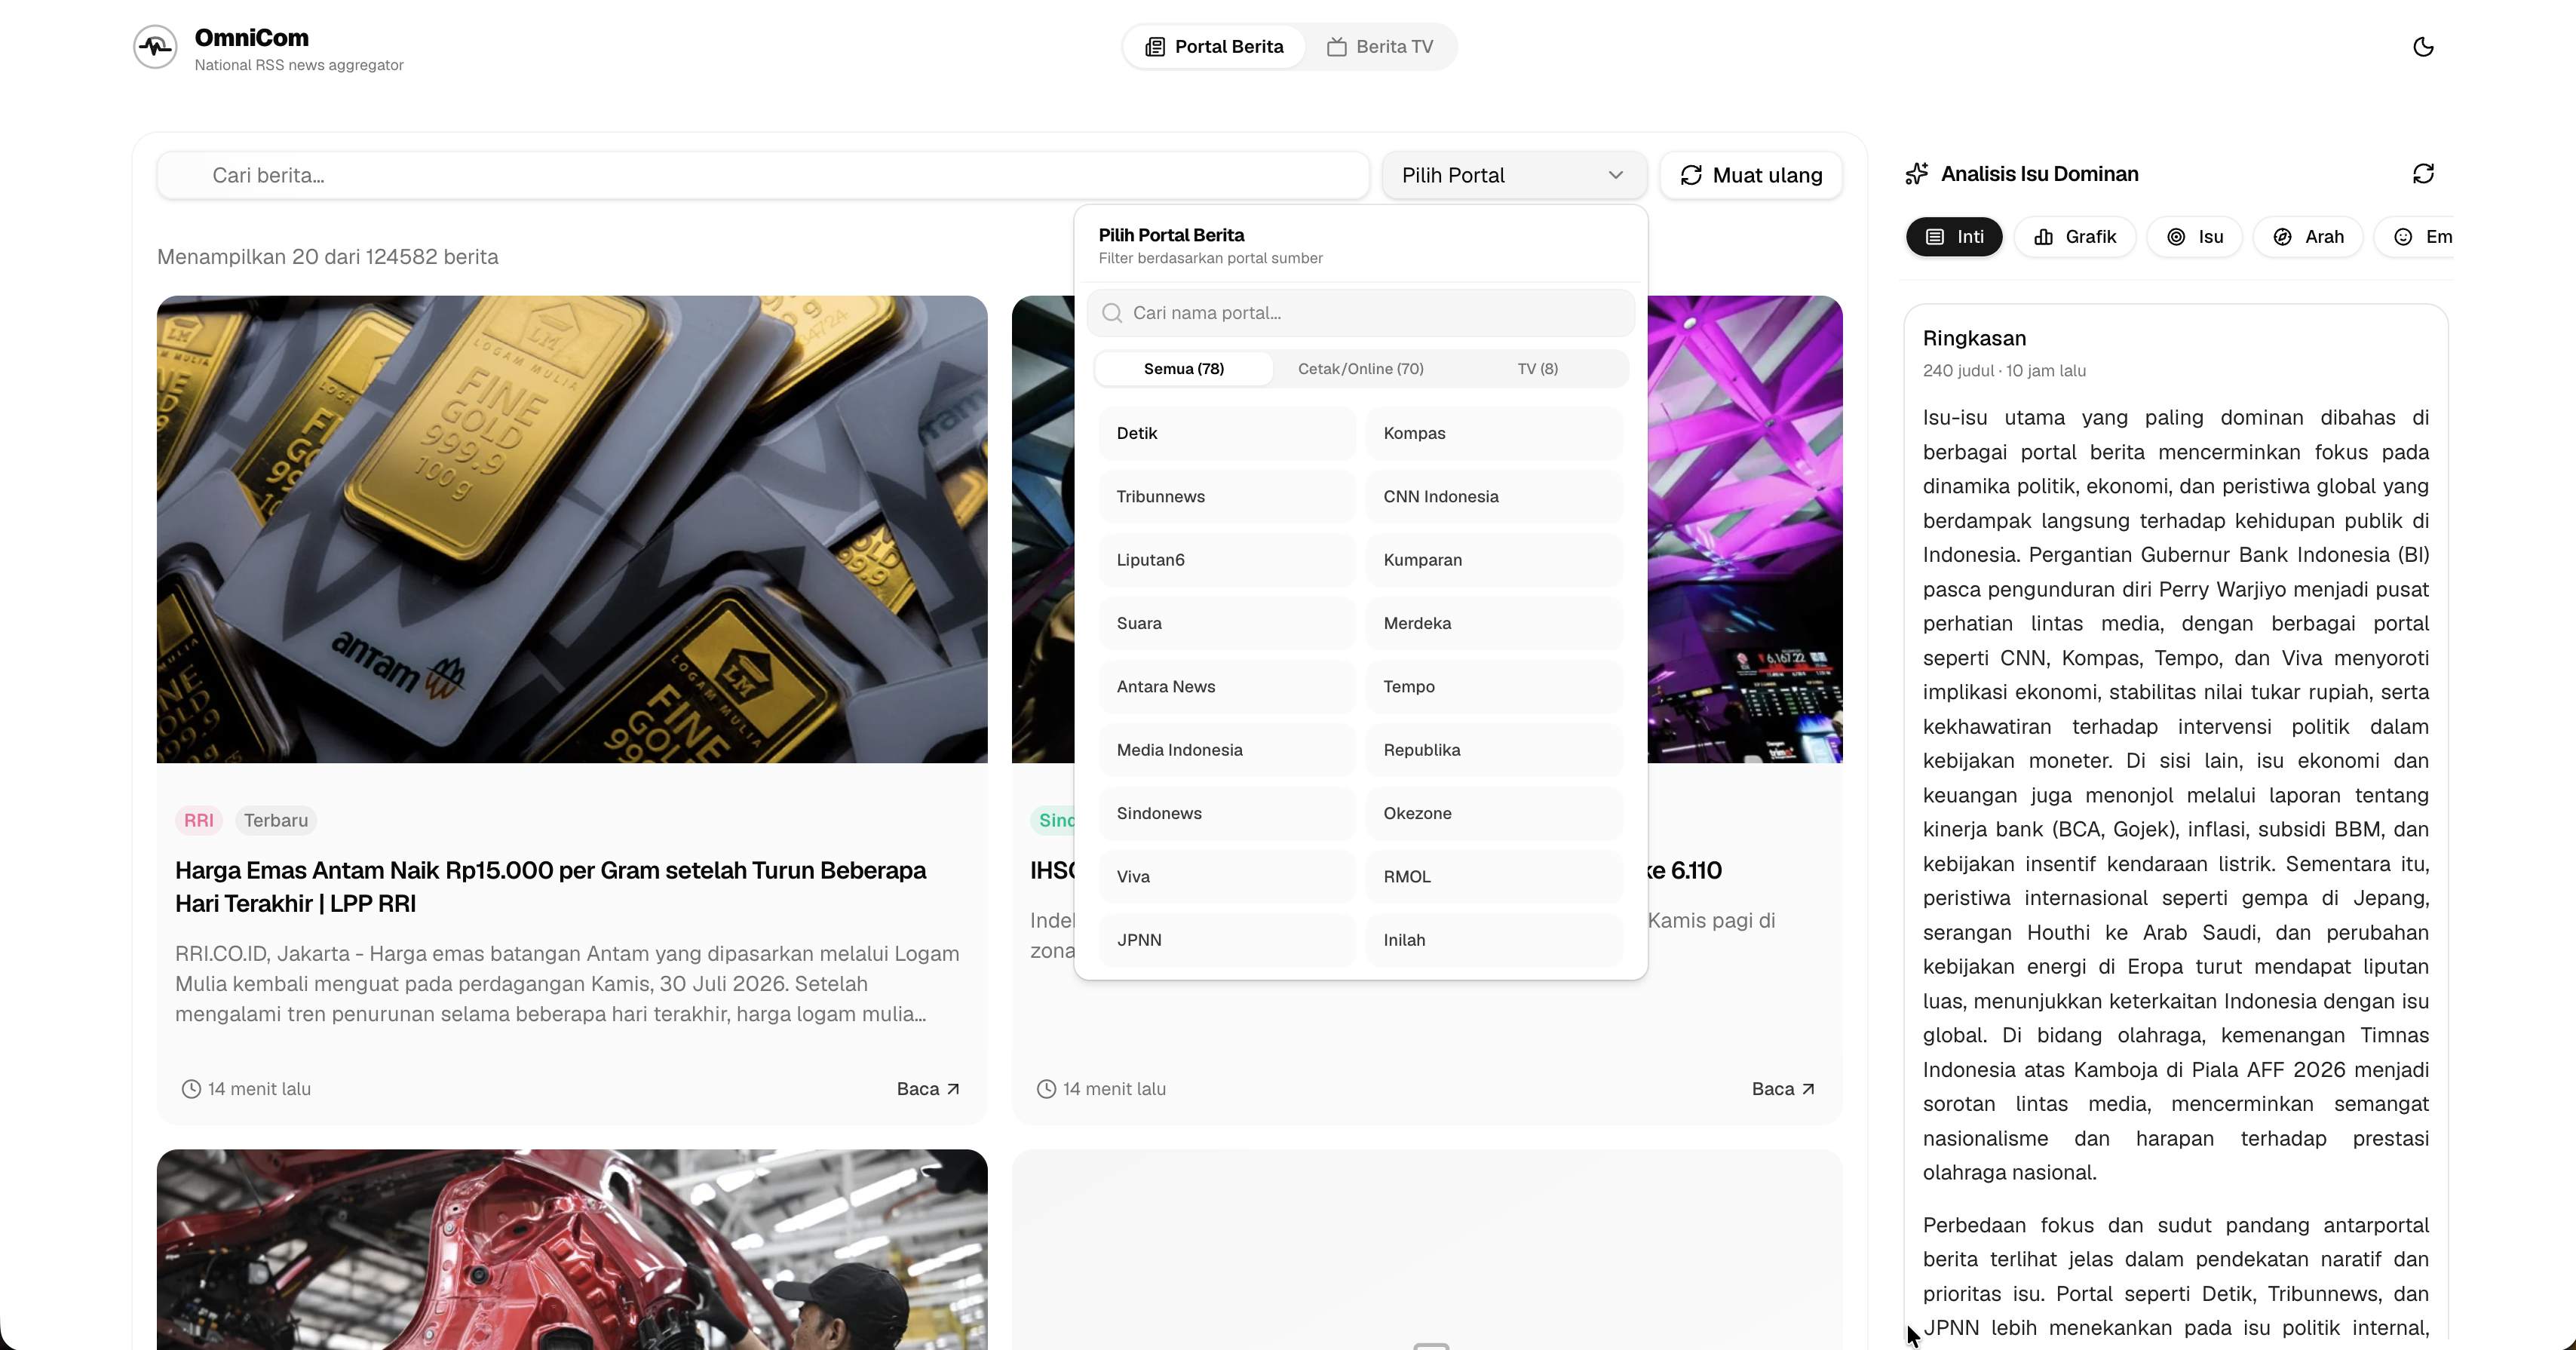The image size is (2576, 1350).
Task: Open the Pilih Portal dropdown
Action: point(1514,175)
